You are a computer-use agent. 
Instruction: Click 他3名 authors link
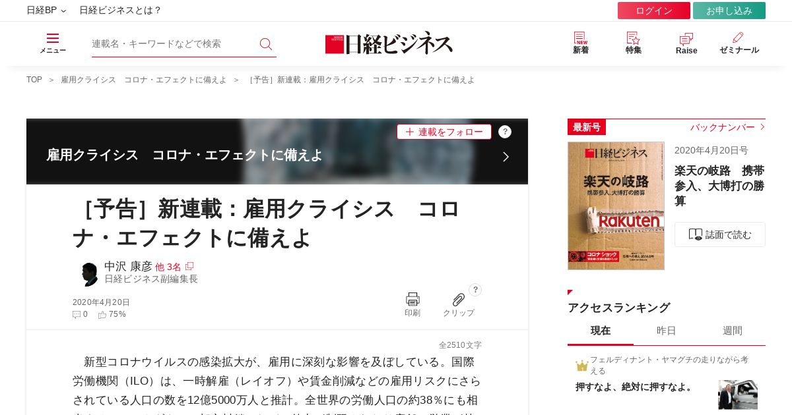tap(168, 267)
